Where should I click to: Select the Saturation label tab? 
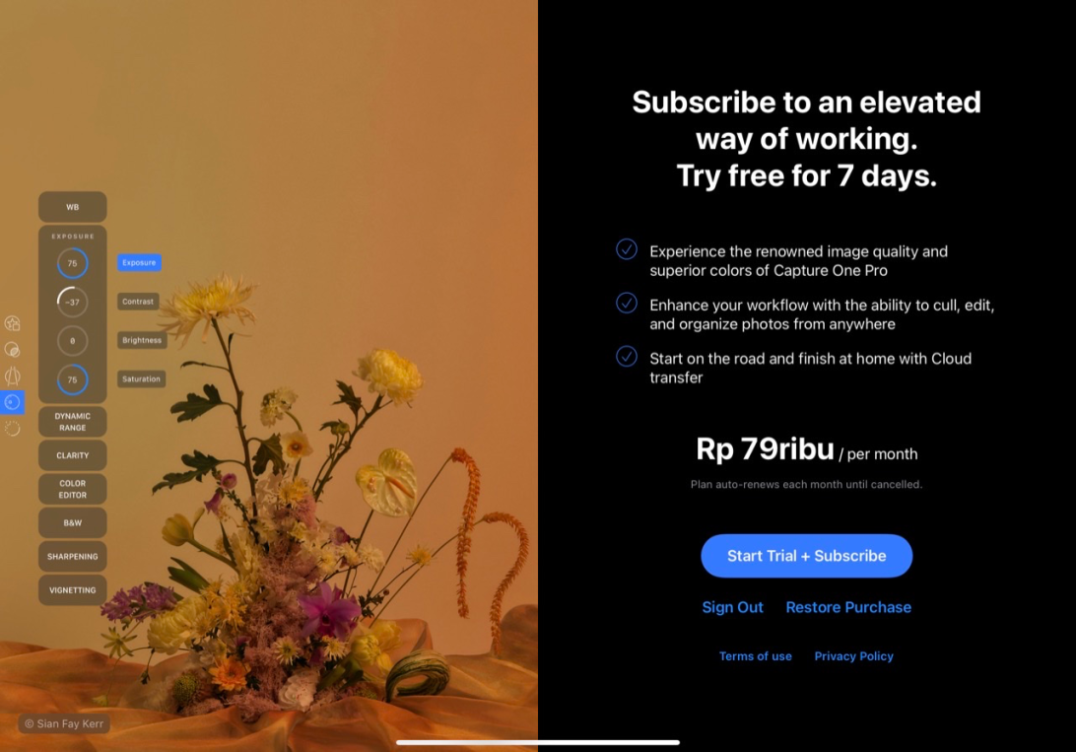click(141, 378)
